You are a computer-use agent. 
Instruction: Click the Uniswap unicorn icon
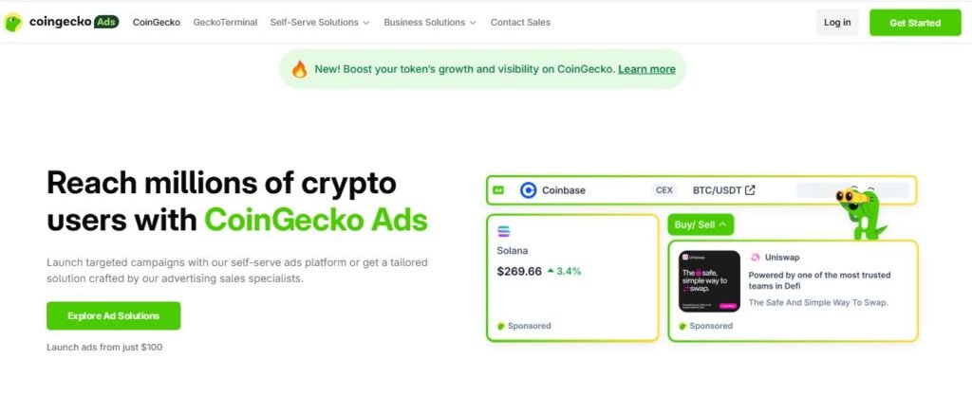(x=756, y=257)
